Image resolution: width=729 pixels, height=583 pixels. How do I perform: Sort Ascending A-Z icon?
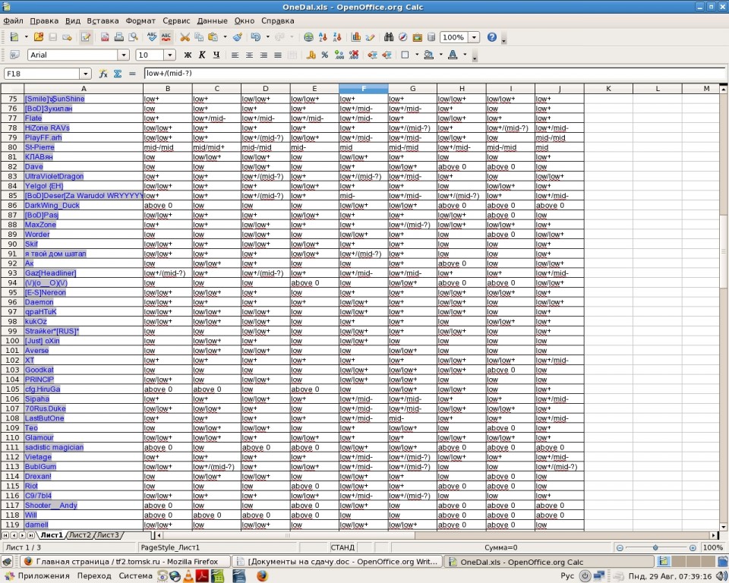323,37
